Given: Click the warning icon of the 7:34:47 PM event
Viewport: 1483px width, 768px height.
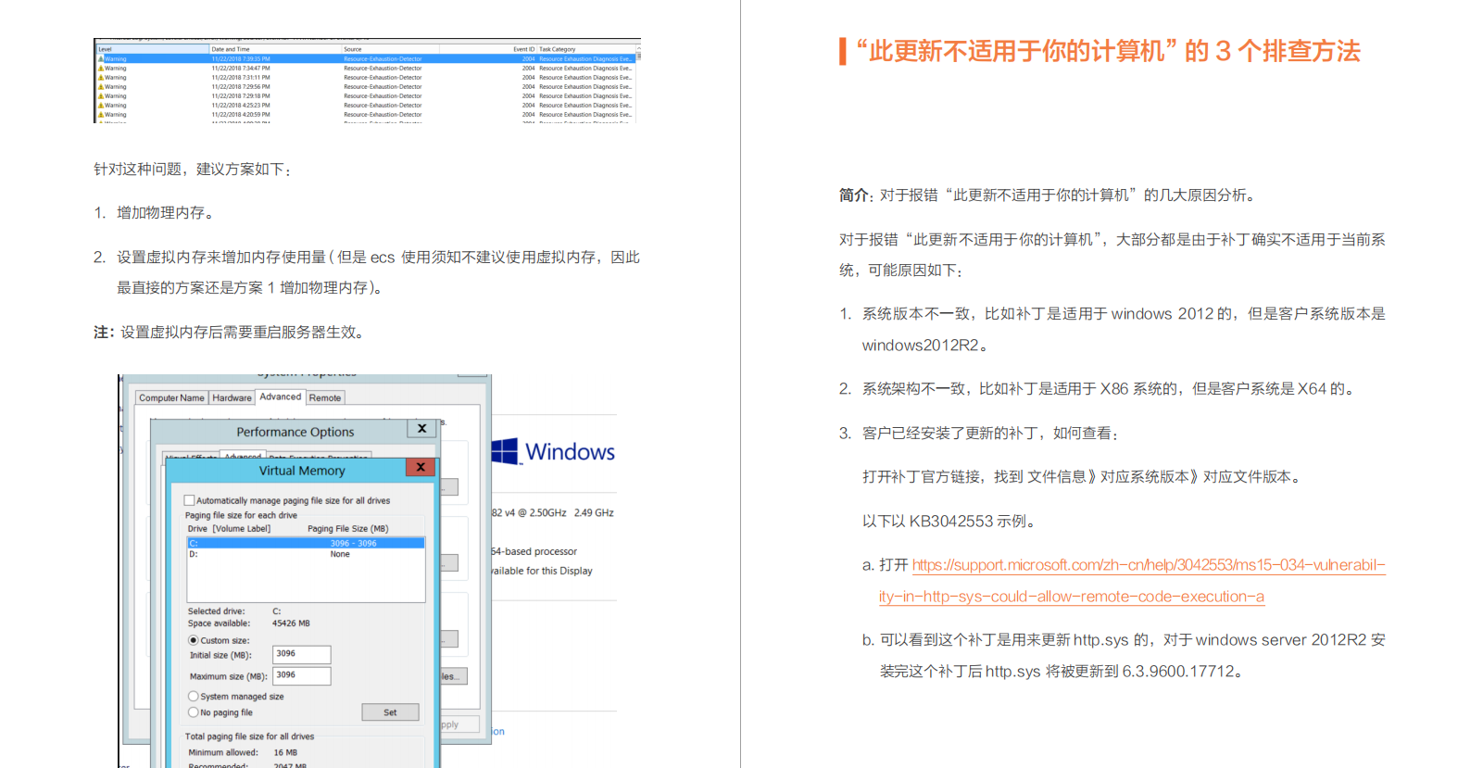Looking at the screenshot, I should click(x=101, y=69).
